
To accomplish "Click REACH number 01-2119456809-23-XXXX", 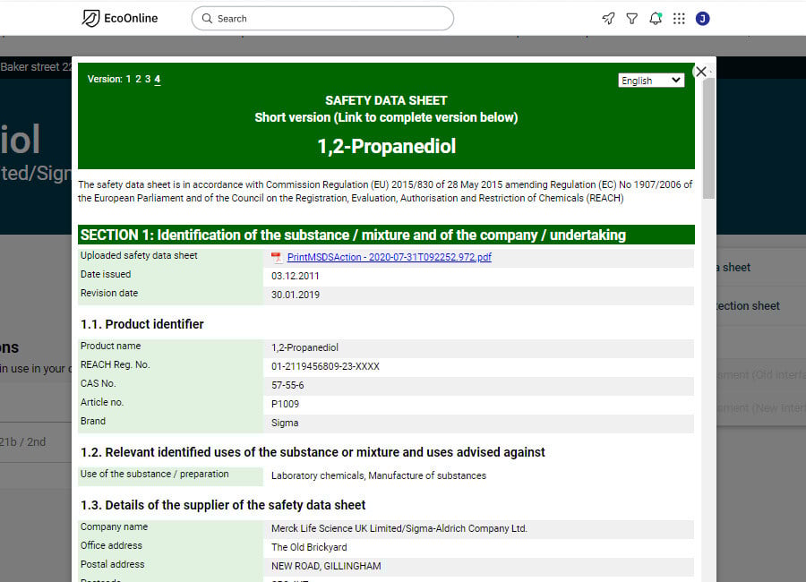I will (325, 366).
